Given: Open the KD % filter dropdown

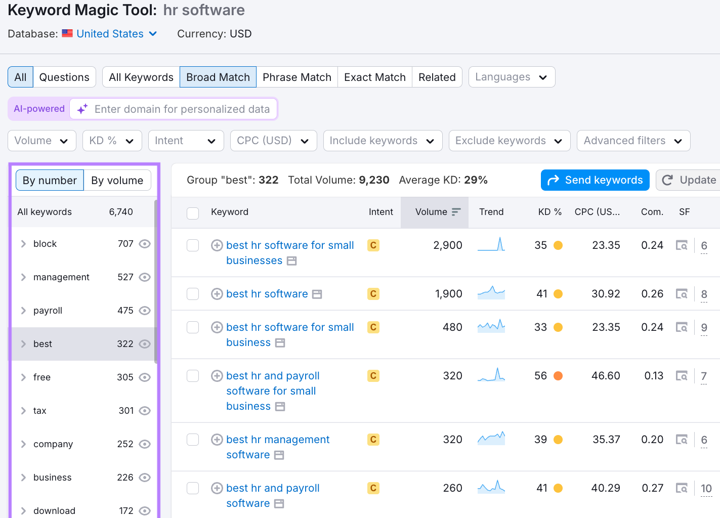Looking at the screenshot, I should point(112,140).
